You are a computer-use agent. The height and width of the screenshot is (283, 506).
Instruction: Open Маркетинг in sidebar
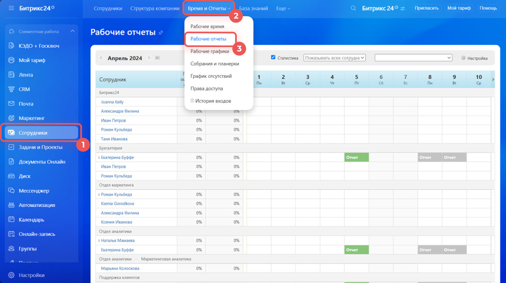coord(32,118)
